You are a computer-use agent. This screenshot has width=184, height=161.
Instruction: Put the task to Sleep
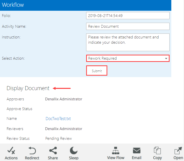[x=74, y=151]
